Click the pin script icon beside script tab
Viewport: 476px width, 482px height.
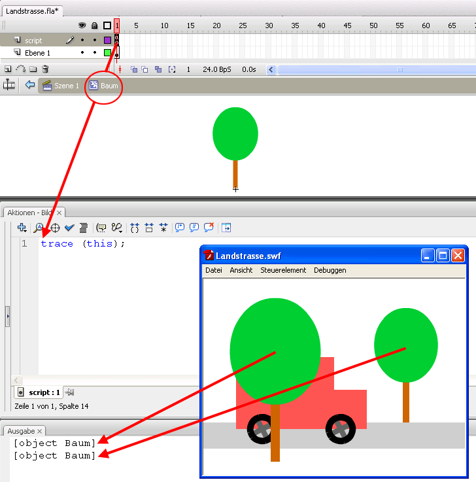coord(70,392)
